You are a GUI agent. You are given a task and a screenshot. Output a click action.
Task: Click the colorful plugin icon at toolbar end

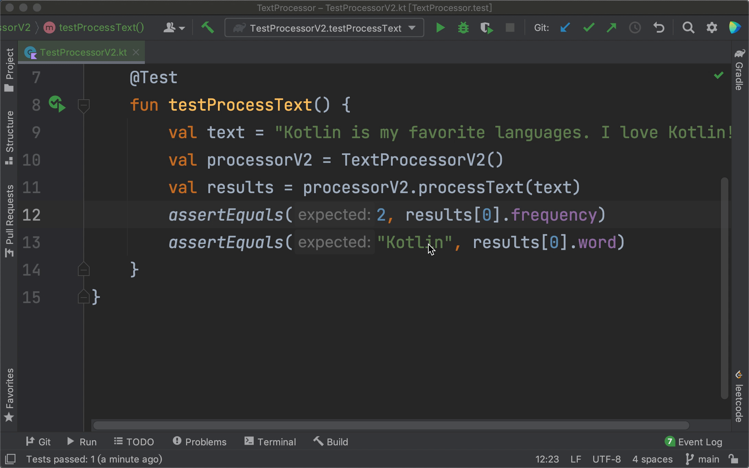(735, 28)
